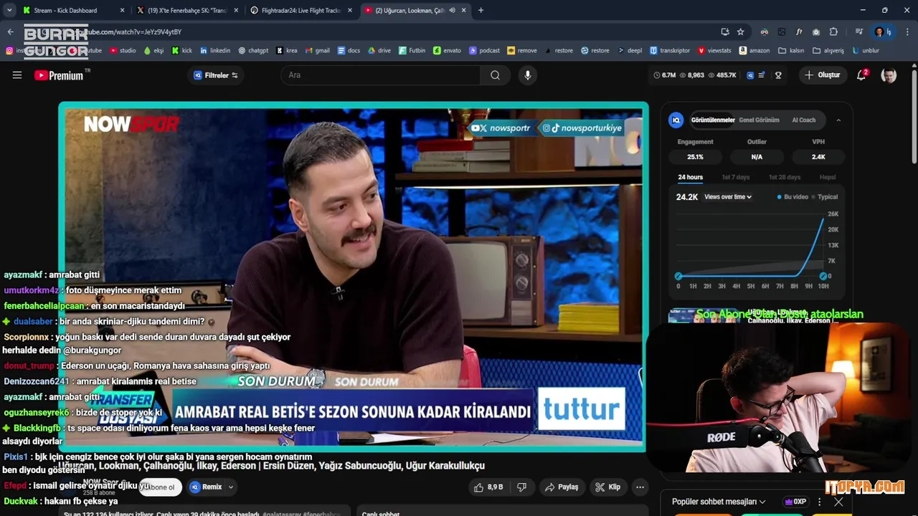Select 1st 28 days range tab
918x516 pixels.
point(785,177)
